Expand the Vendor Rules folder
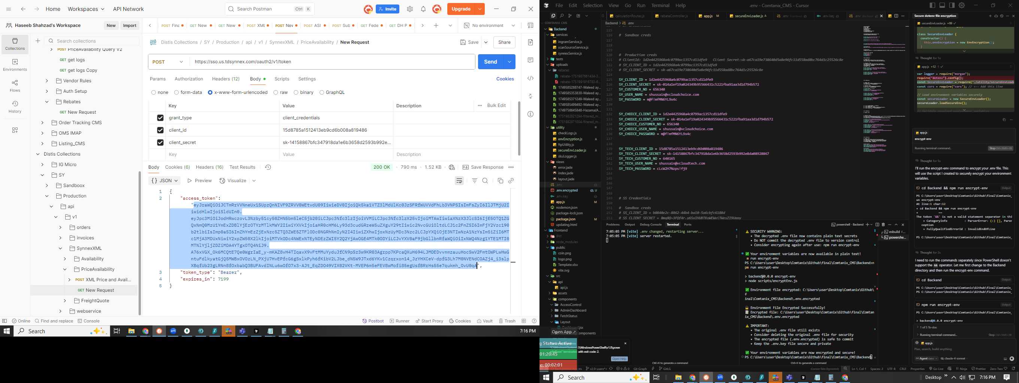The width and height of the screenshot is (1019, 383). pyautogui.click(x=47, y=80)
